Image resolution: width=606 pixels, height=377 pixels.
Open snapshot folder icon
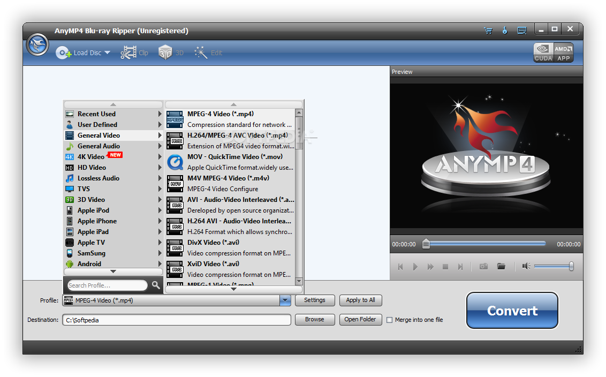pos(501,266)
